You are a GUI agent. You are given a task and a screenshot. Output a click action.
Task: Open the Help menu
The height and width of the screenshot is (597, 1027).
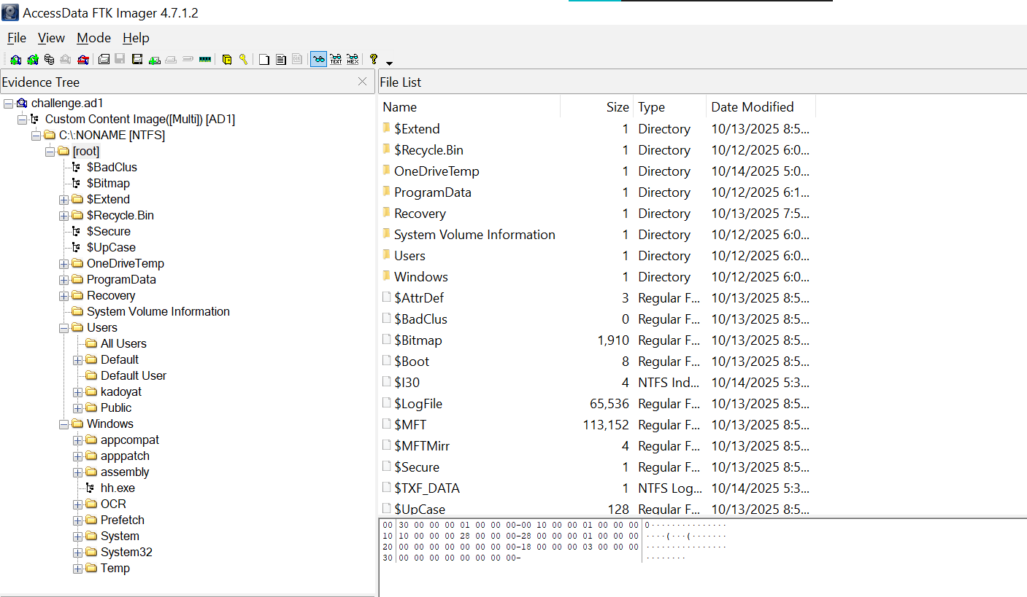click(x=136, y=38)
